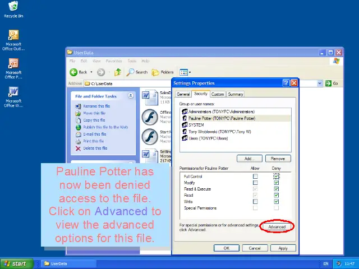
Task: Click the Windows Start button
Action: (x=16, y=263)
